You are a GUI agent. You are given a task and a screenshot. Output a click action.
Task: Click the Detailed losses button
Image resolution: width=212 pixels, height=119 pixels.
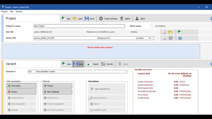(x=22, y=98)
